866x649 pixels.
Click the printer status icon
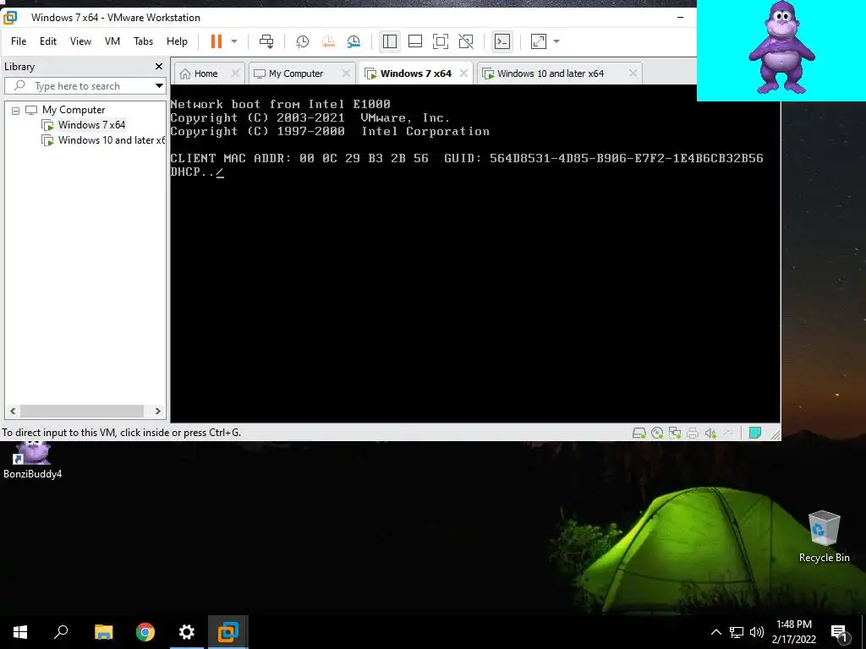click(x=693, y=434)
